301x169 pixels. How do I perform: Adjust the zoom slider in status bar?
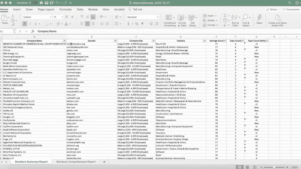274,167
